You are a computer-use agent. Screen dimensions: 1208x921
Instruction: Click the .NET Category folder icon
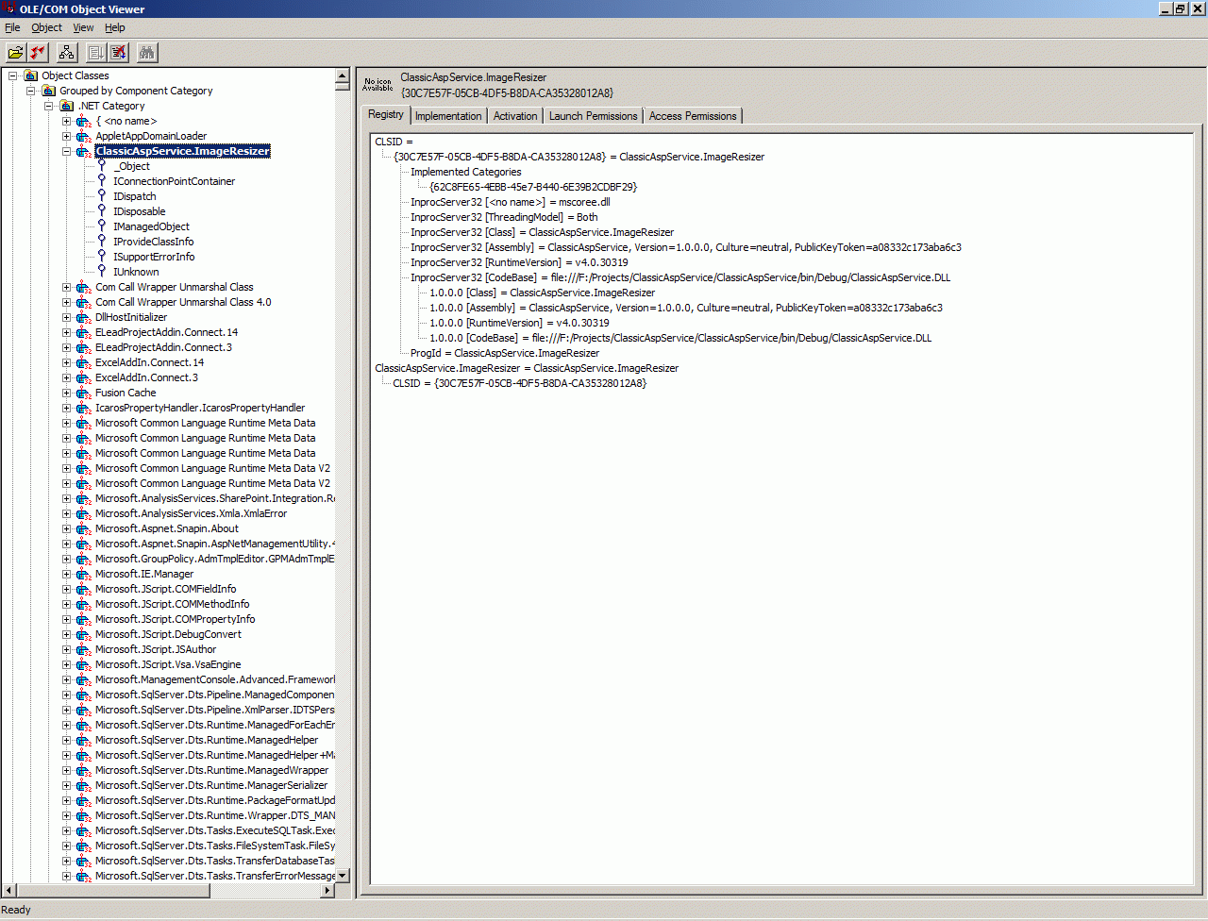(67, 106)
